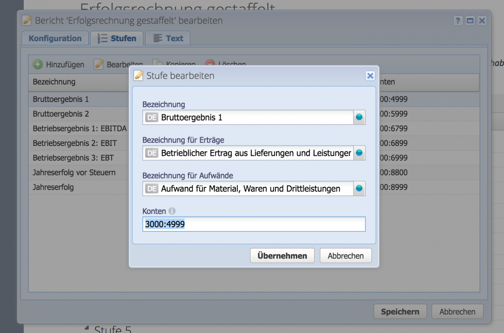Click the DE language badge on Bezeichnung
Viewport: 504px width, 333px height.
coord(152,117)
